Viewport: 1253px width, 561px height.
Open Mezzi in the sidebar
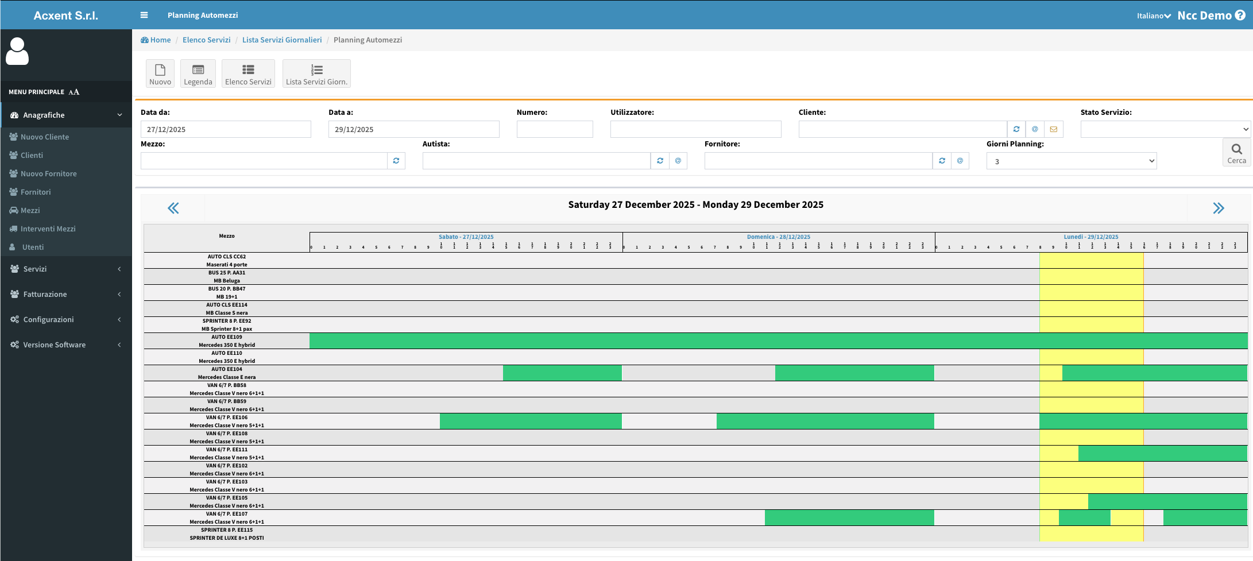(30, 210)
